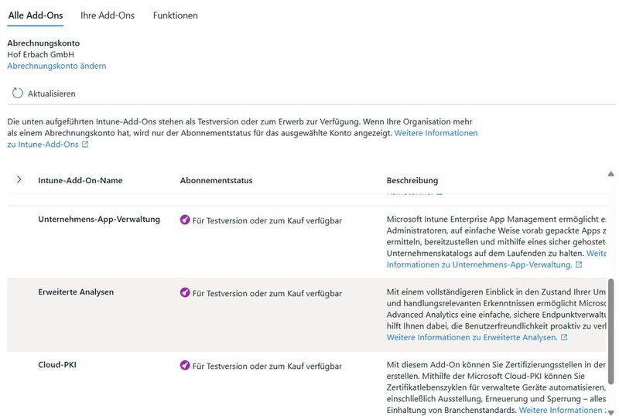The width and height of the screenshot is (619, 416).
Task: Open Informationen zu Unternehmens-App-Verwaltung link
Action: [479, 265]
